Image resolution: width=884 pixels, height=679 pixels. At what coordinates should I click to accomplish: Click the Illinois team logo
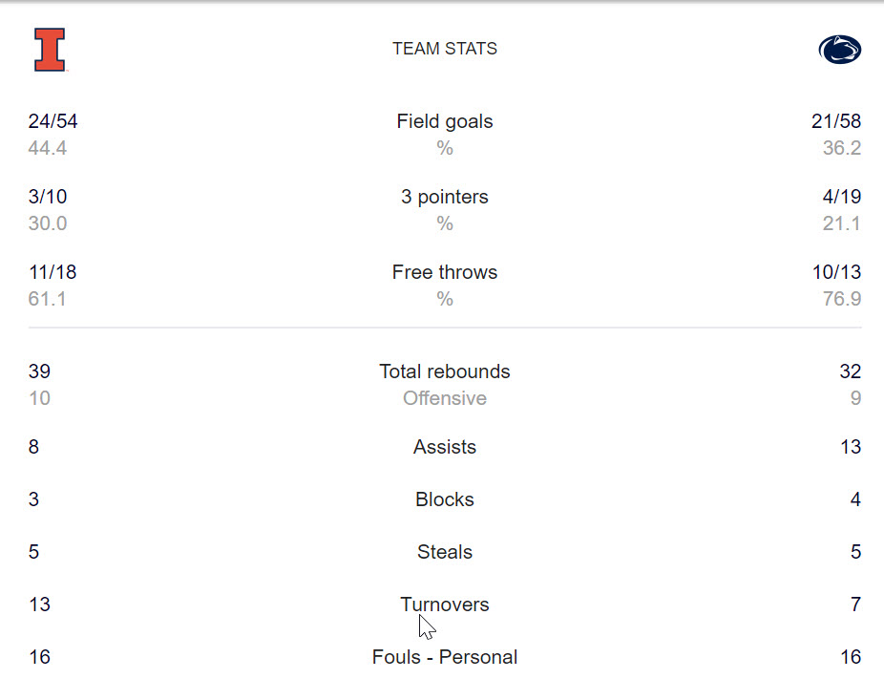click(50, 50)
